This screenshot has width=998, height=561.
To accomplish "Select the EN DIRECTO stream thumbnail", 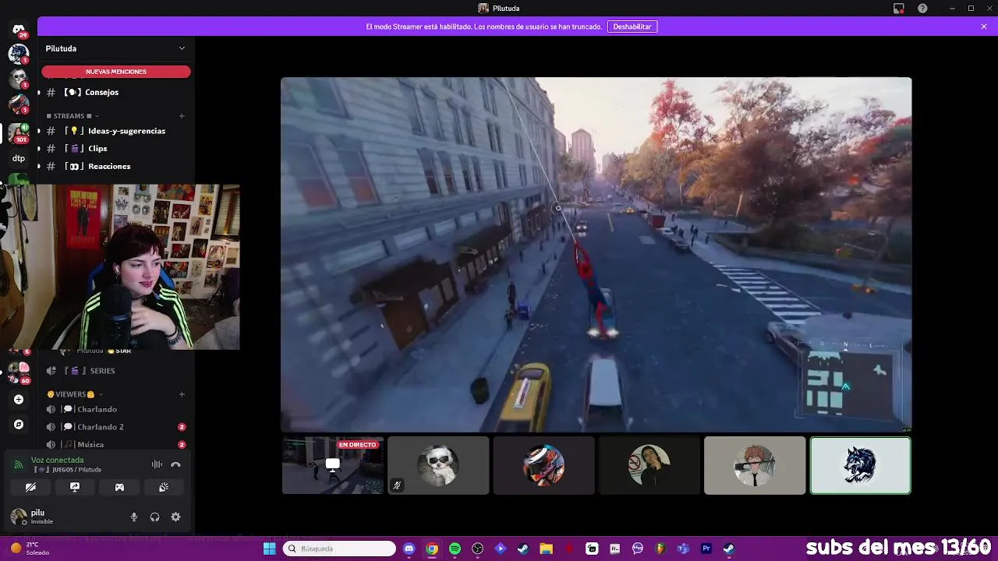I will click(x=333, y=466).
